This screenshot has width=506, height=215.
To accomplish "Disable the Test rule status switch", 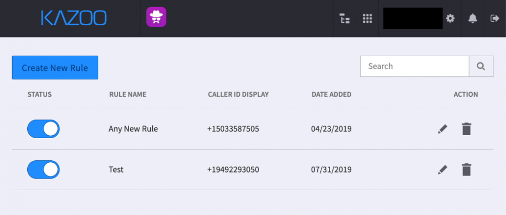I will pos(43,169).
